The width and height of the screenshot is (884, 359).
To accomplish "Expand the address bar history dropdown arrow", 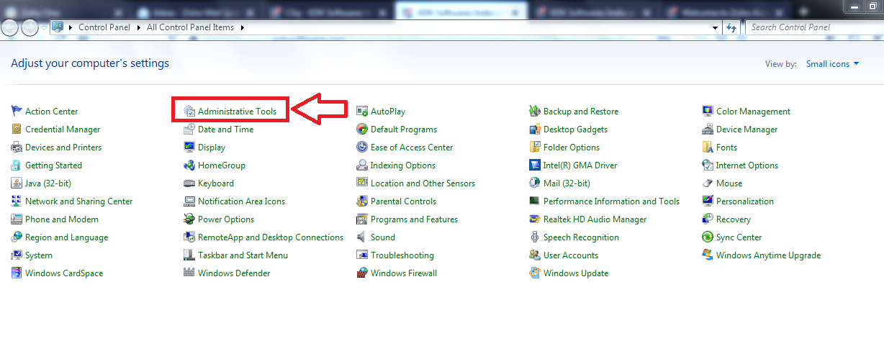I will click(715, 27).
